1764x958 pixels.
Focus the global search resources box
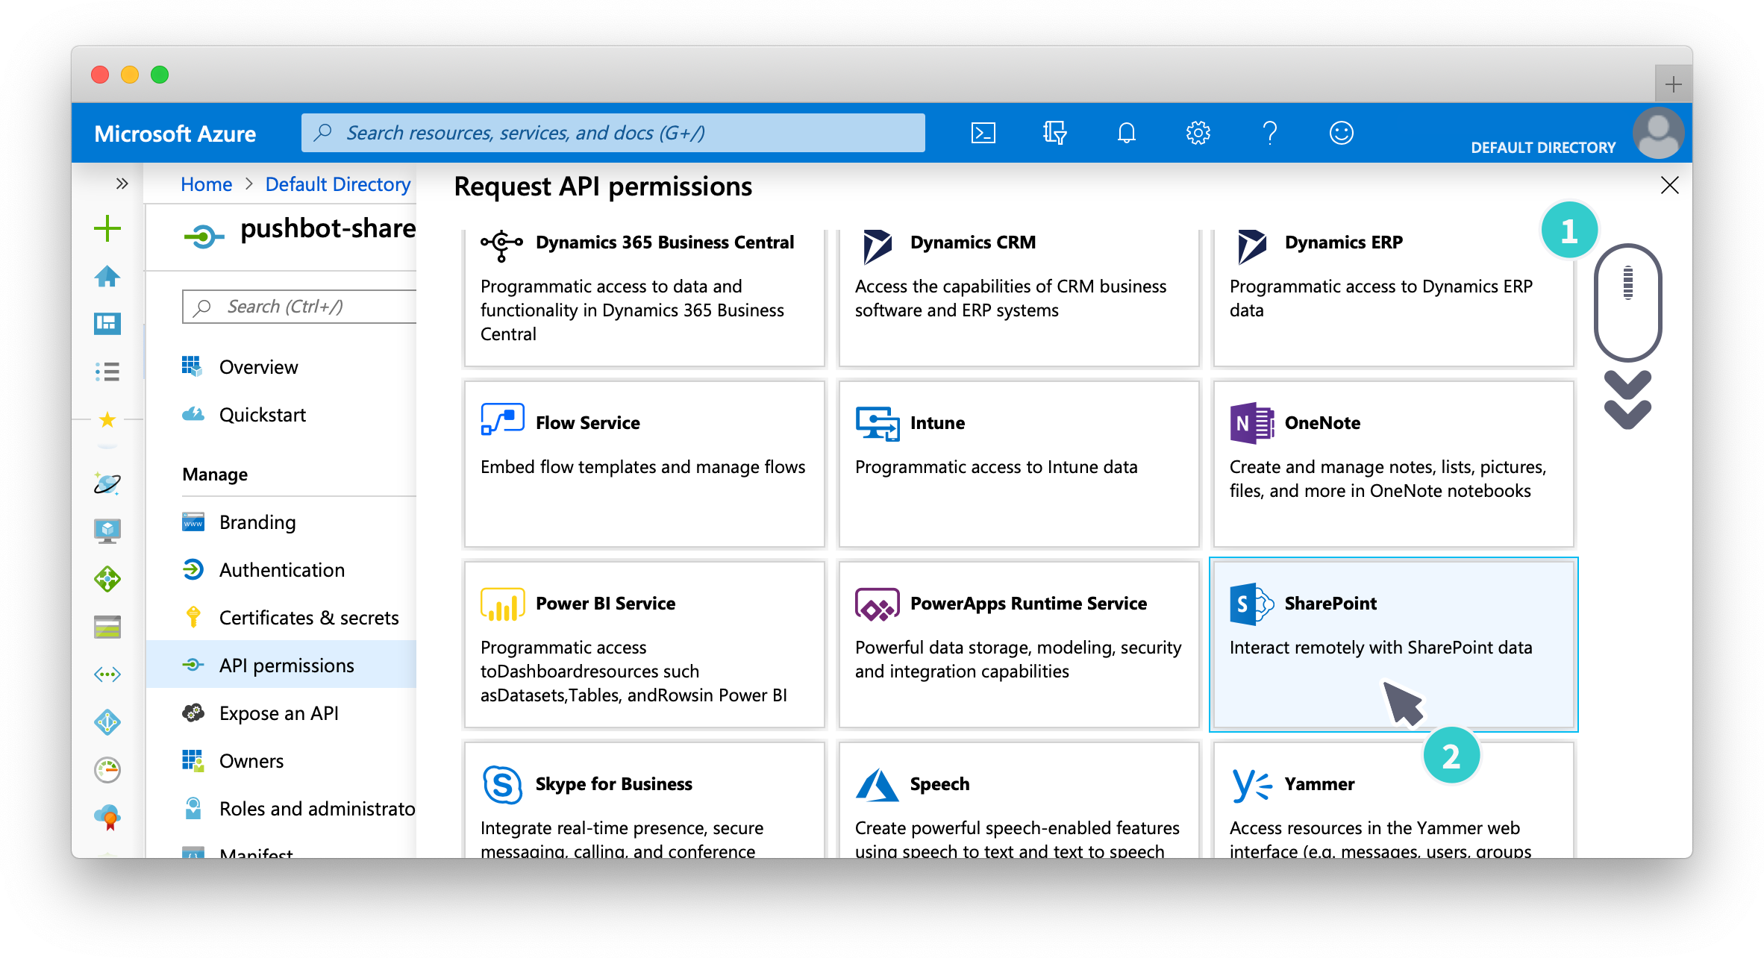(613, 133)
